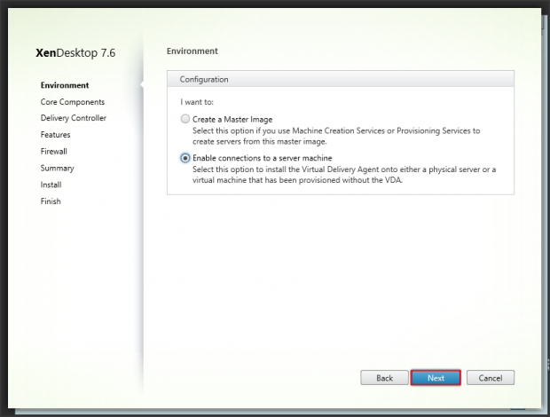Select the Summary step in sidebar

click(x=57, y=169)
